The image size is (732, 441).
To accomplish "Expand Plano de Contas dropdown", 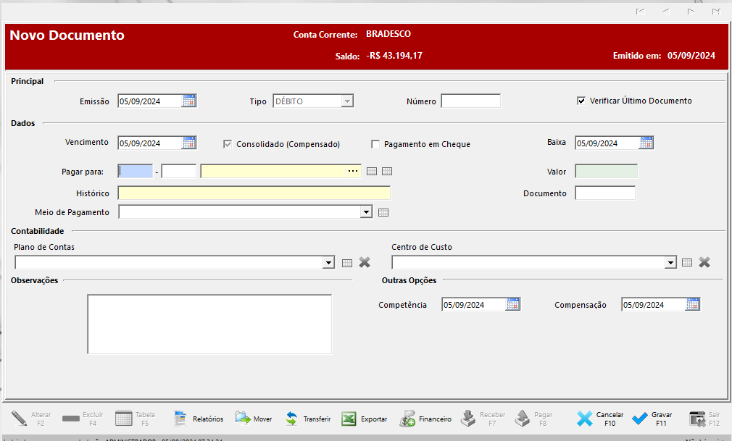I will (x=328, y=263).
